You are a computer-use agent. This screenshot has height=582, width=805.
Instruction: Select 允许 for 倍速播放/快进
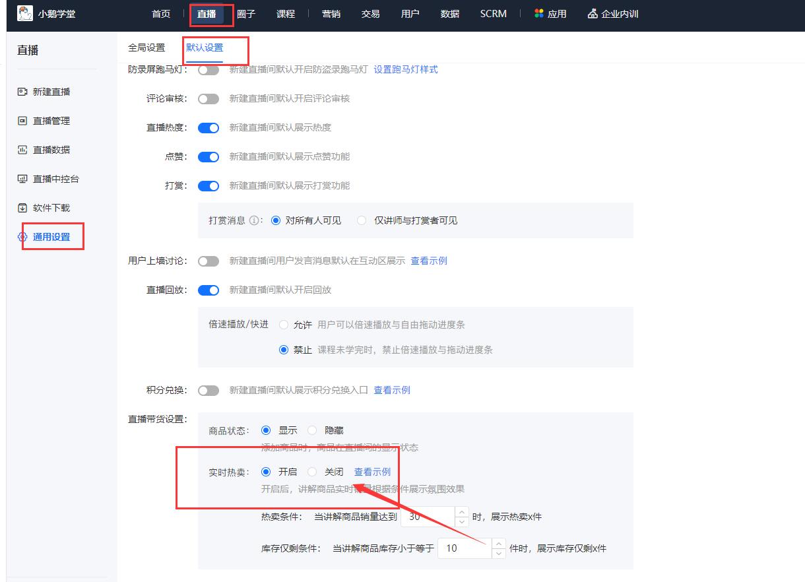pyautogui.click(x=284, y=325)
